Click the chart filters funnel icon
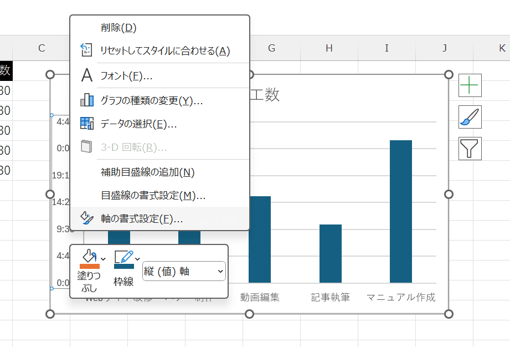Image resolution: width=510 pixels, height=347 pixels. pos(470,149)
